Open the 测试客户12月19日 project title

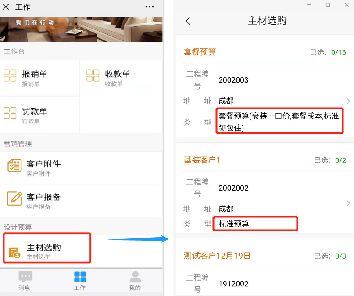coord(217,256)
